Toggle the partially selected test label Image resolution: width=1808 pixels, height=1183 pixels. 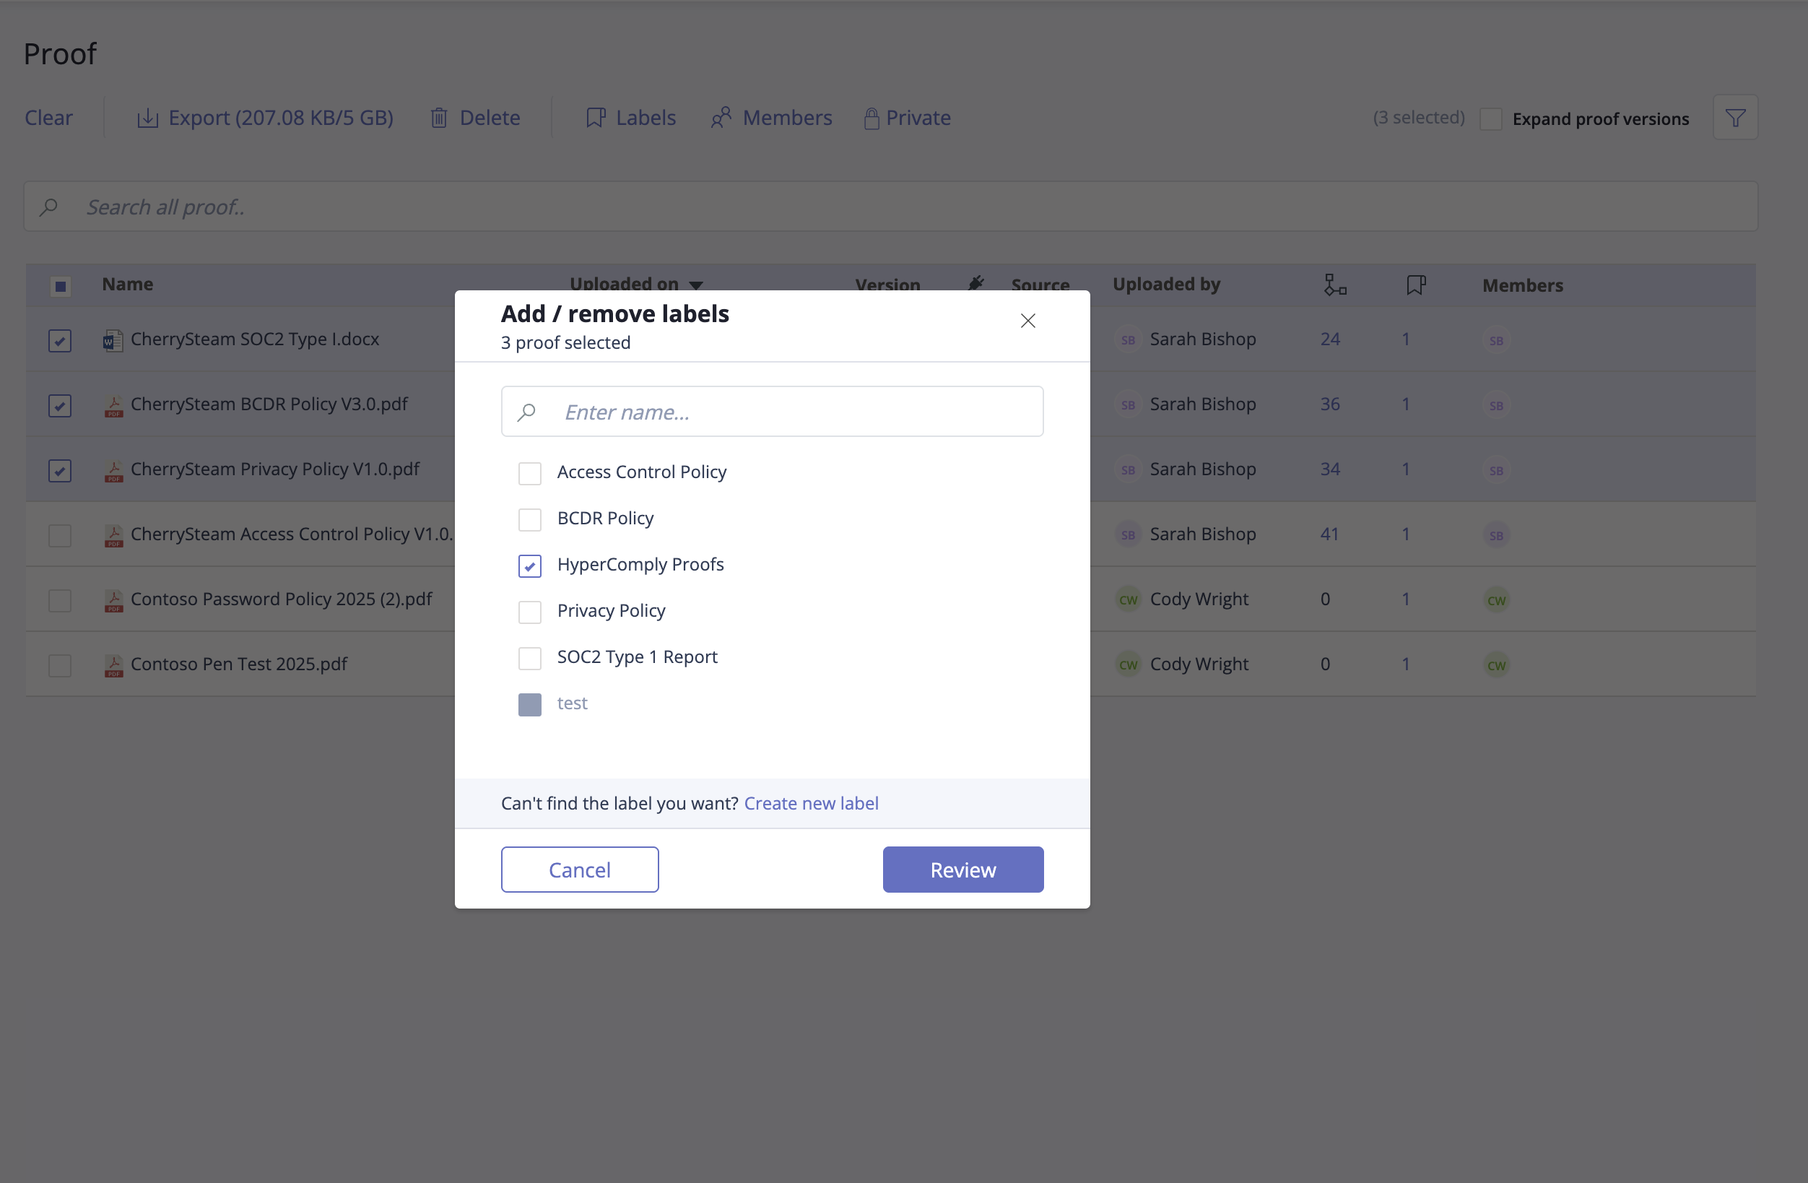point(529,704)
